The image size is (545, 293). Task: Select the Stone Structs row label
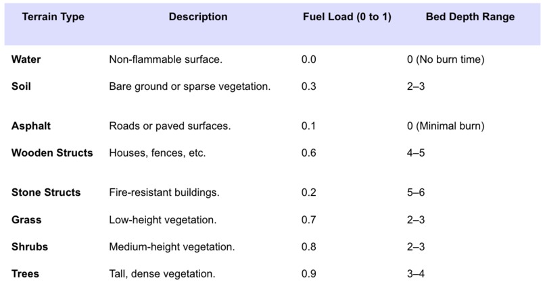point(46,192)
